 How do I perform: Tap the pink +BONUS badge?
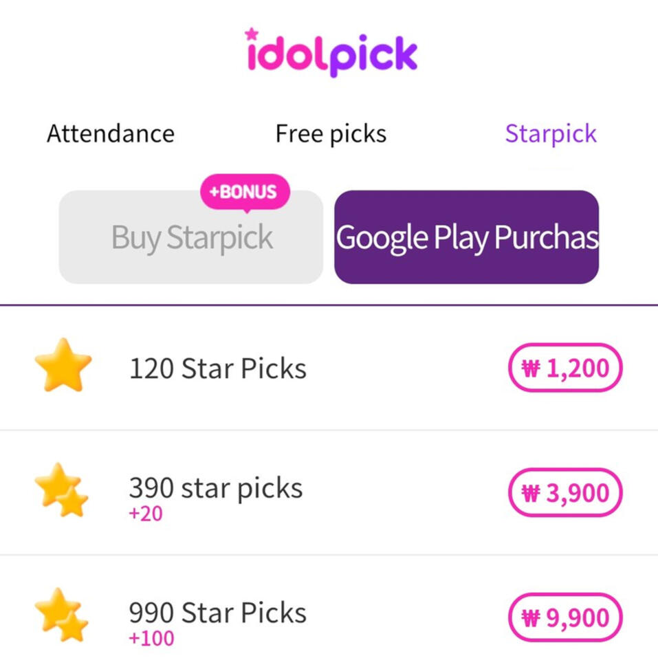click(x=245, y=191)
